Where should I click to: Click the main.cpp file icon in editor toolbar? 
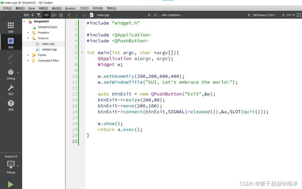(x=91, y=15)
